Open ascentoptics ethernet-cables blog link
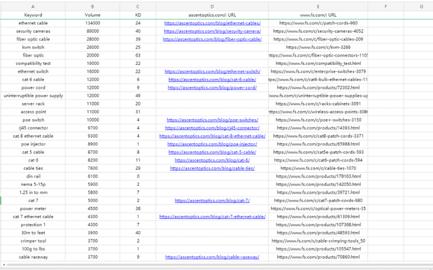 (212, 23)
